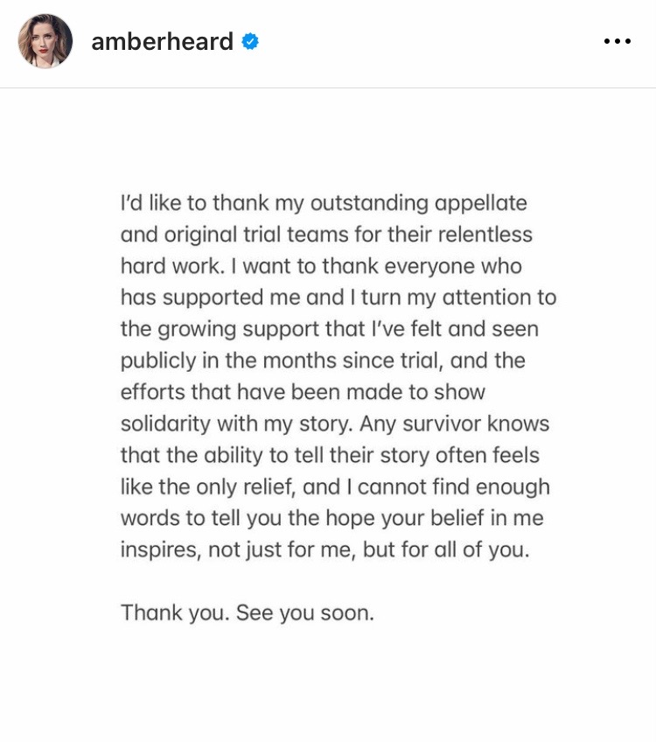Click the word 'appellate' in the statement
The image size is (656, 742).
481,204
